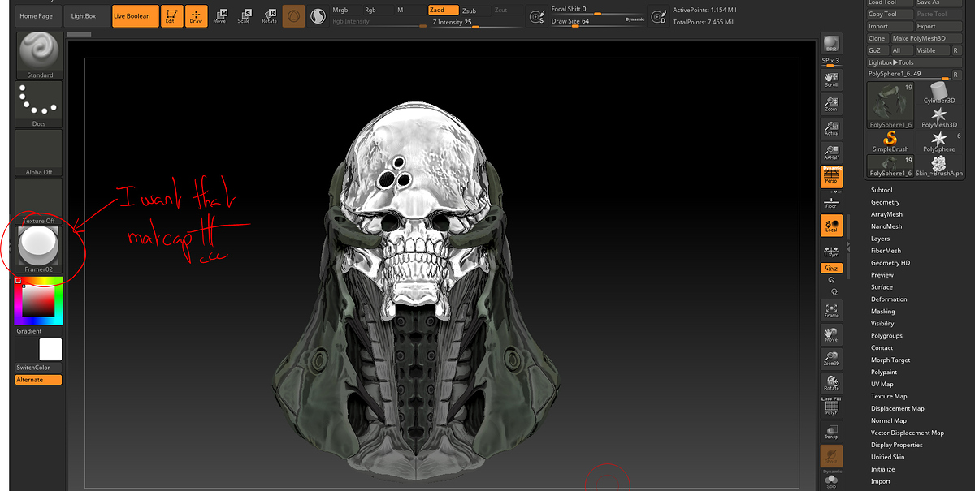Toggle Ghost transparency
The image size is (975, 491).
point(831,454)
